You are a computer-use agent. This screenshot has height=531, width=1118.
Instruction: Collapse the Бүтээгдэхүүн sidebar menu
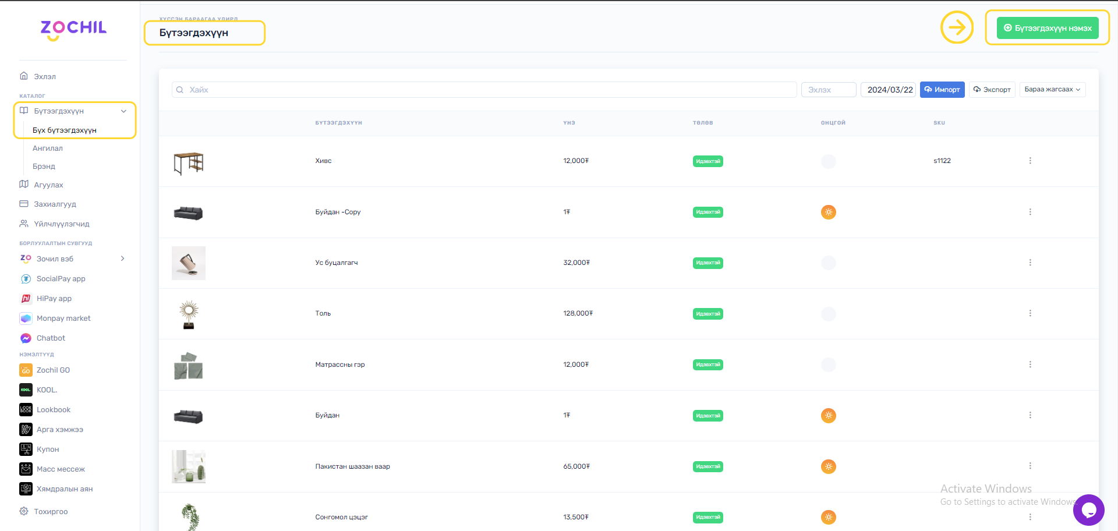(x=123, y=111)
